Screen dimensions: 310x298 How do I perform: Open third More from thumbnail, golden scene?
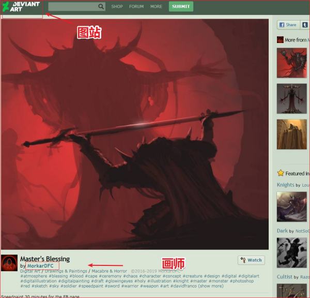click(x=292, y=134)
